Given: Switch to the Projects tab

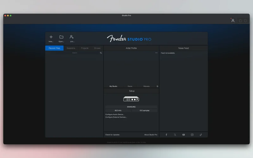Looking at the screenshot, I should [x=85, y=48].
